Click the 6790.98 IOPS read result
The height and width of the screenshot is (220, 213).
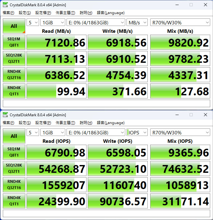tap(57, 152)
